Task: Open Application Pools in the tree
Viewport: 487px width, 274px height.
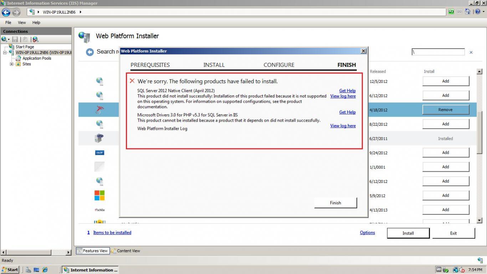Action: pyautogui.click(x=37, y=58)
